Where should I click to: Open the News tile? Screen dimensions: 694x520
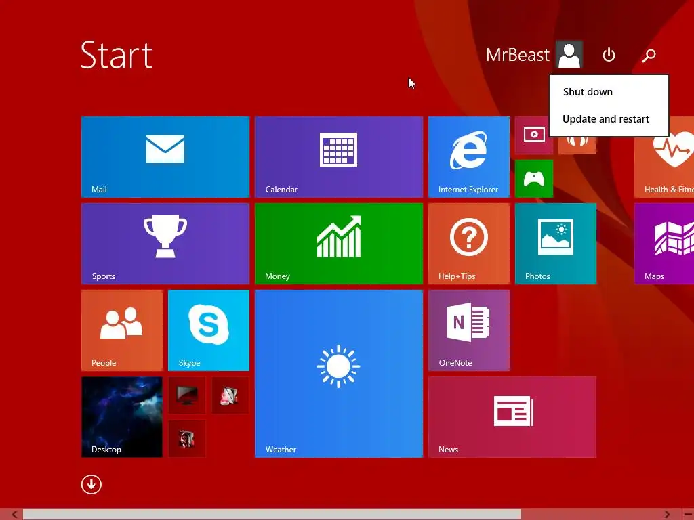tap(512, 417)
